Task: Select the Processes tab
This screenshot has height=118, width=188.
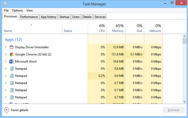Action: pyautogui.click(x=11, y=17)
